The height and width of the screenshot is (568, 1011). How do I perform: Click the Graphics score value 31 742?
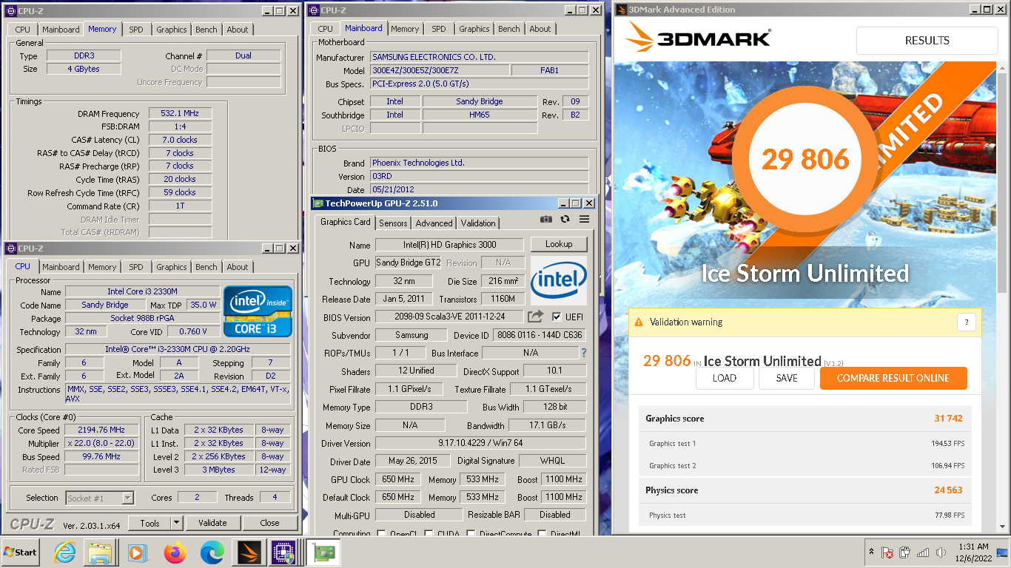click(948, 419)
